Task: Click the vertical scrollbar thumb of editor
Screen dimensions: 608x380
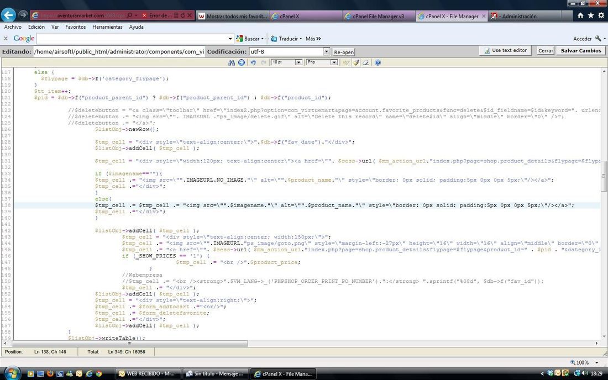Action: pyautogui.click(x=604, y=176)
